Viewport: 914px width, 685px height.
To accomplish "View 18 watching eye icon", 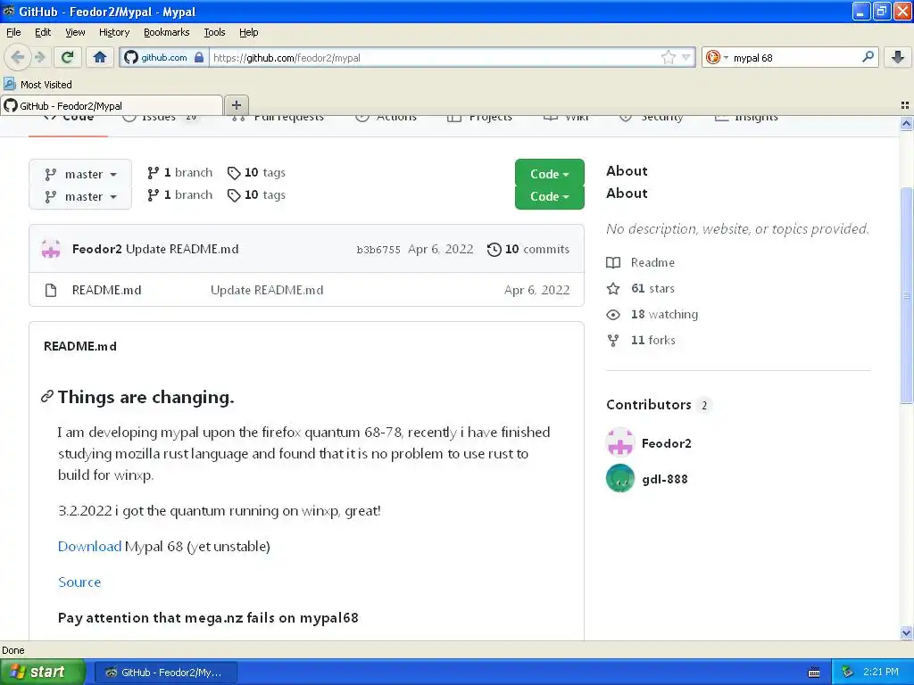I will tap(613, 315).
